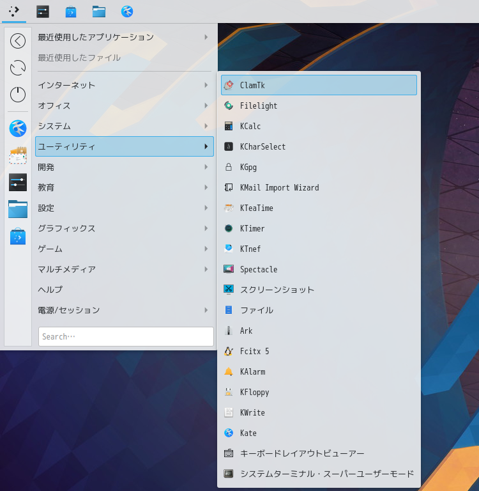
Task: Click the application launcher button in top panel
Action: click(x=14, y=12)
